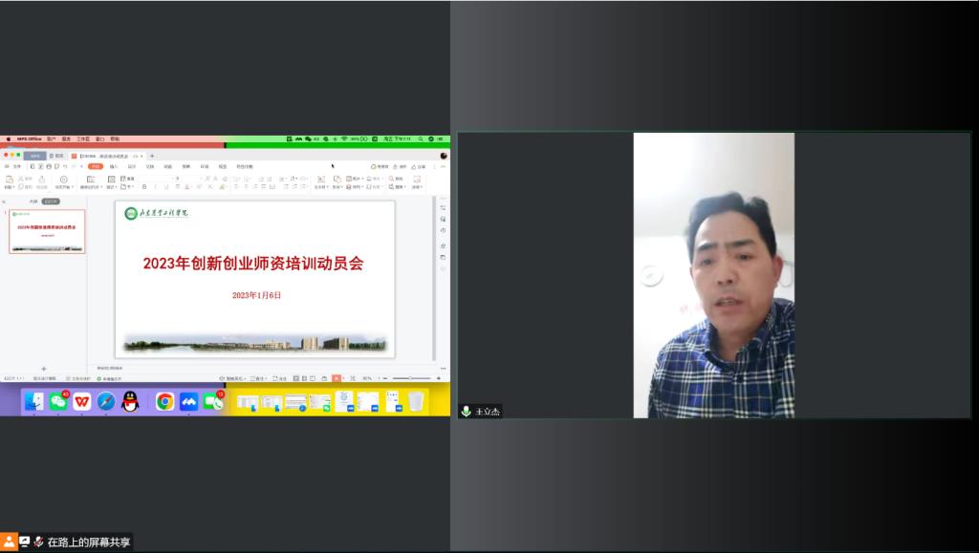Start slideshow with orange play button
The height and width of the screenshot is (553, 979).
pyautogui.click(x=337, y=378)
